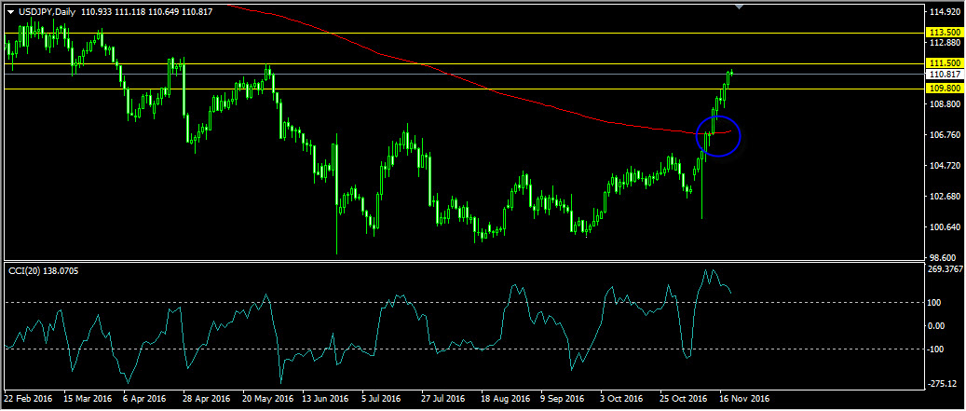Screen dimensions: 966x411
Task: Click the 102.680 price axis value
Action: pyautogui.click(x=946, y=197)
